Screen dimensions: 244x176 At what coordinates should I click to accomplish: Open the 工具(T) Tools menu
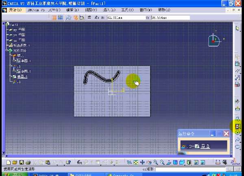click(127, 10)
